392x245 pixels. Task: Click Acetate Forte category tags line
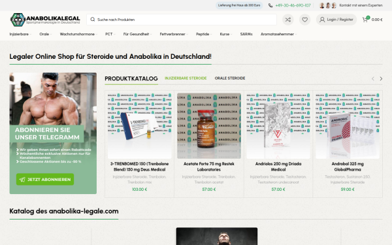click(209, 179)
